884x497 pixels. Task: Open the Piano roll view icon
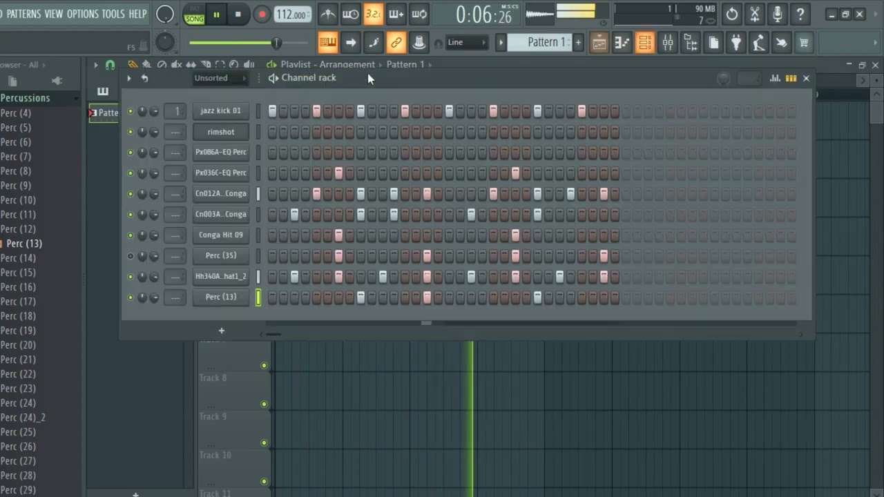(x=622, y=43)
